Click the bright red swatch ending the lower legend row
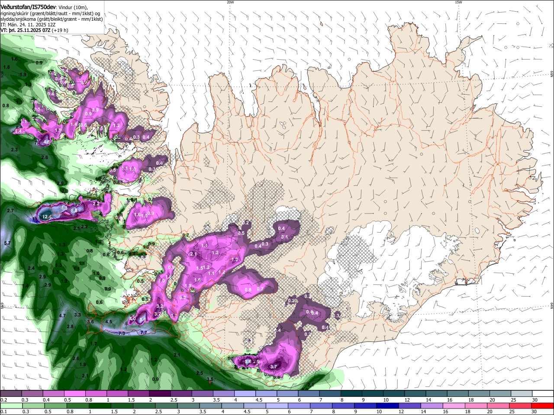 point(543,405)
